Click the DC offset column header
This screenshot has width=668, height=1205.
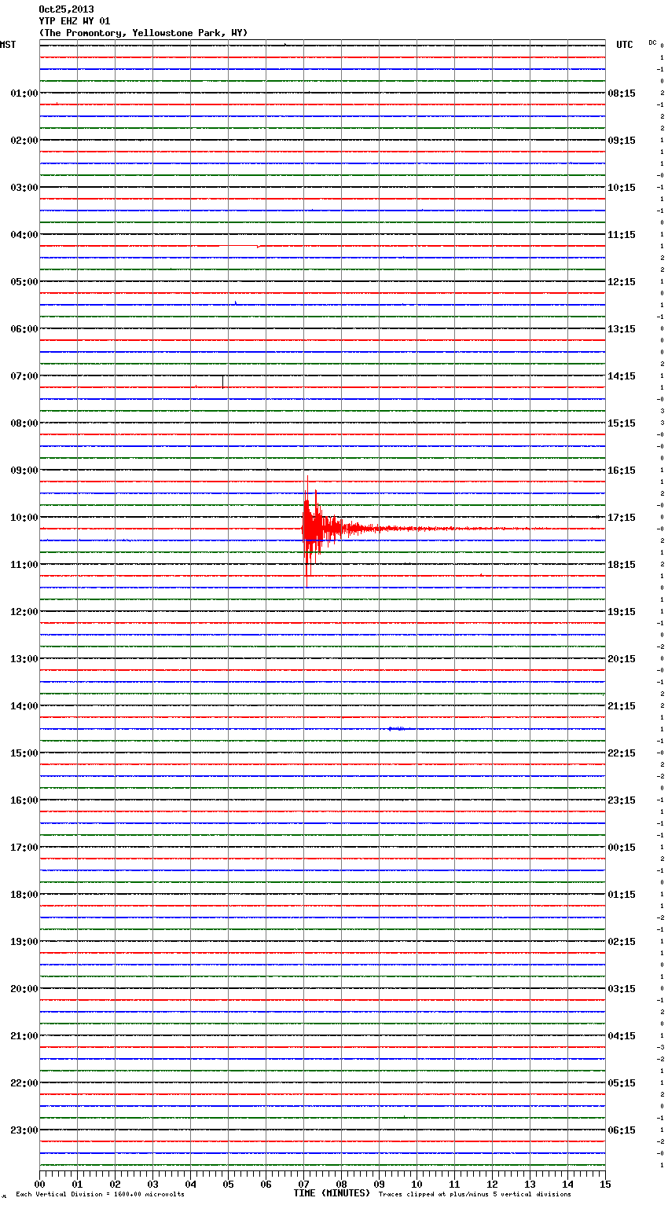(652, 42)
